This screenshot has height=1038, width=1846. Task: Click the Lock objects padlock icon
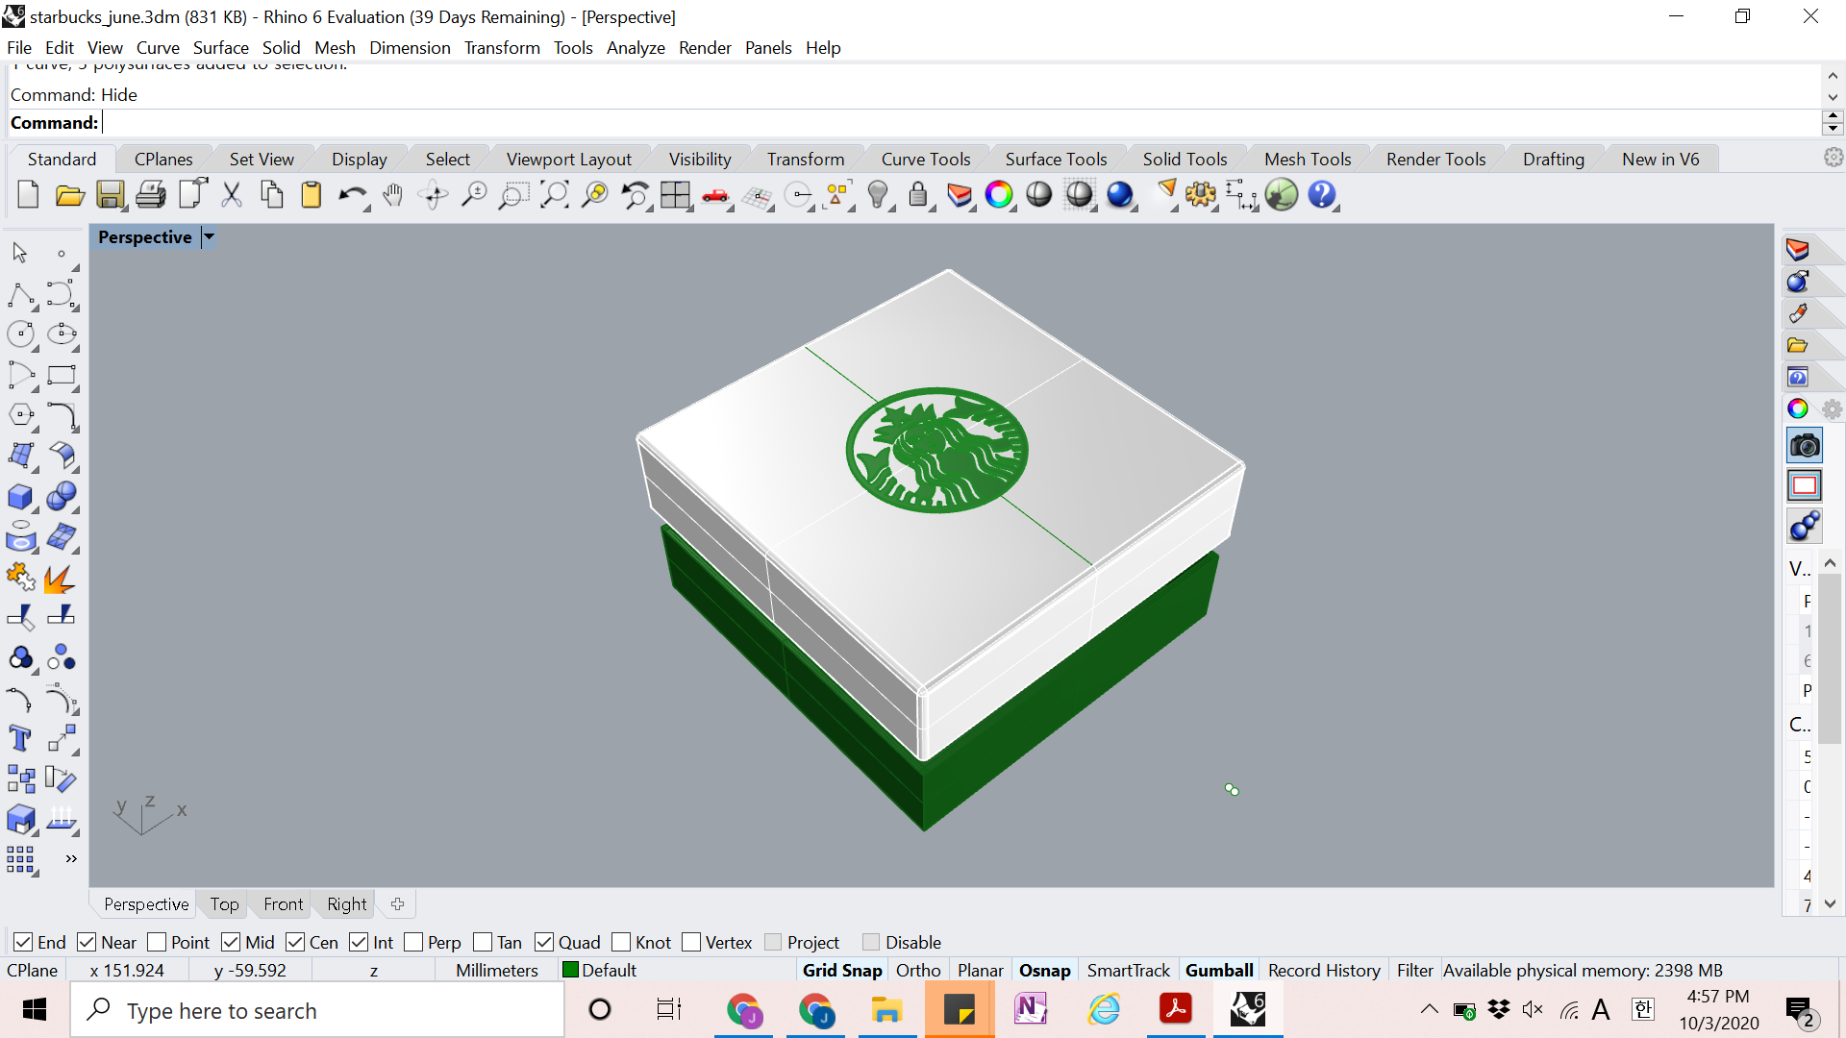[918, 195]
